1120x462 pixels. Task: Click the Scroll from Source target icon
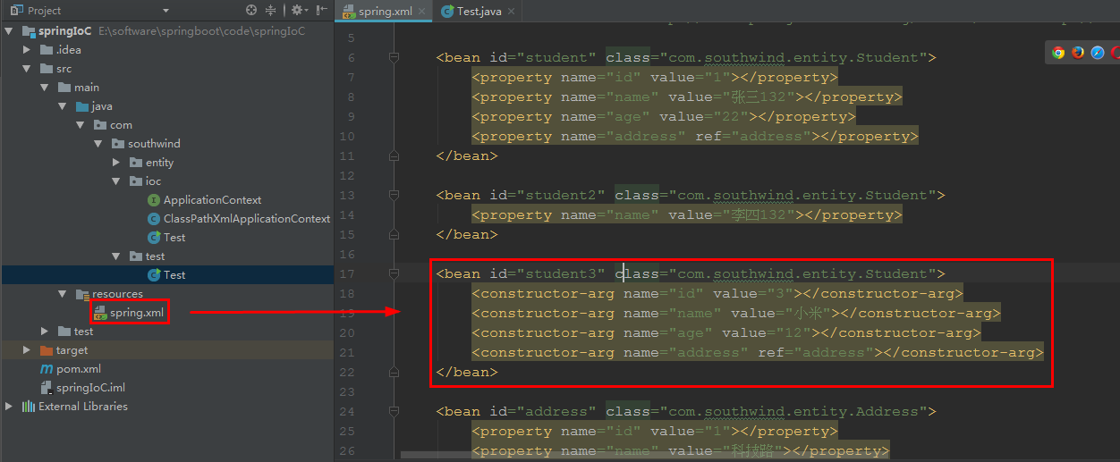[251, 11]
